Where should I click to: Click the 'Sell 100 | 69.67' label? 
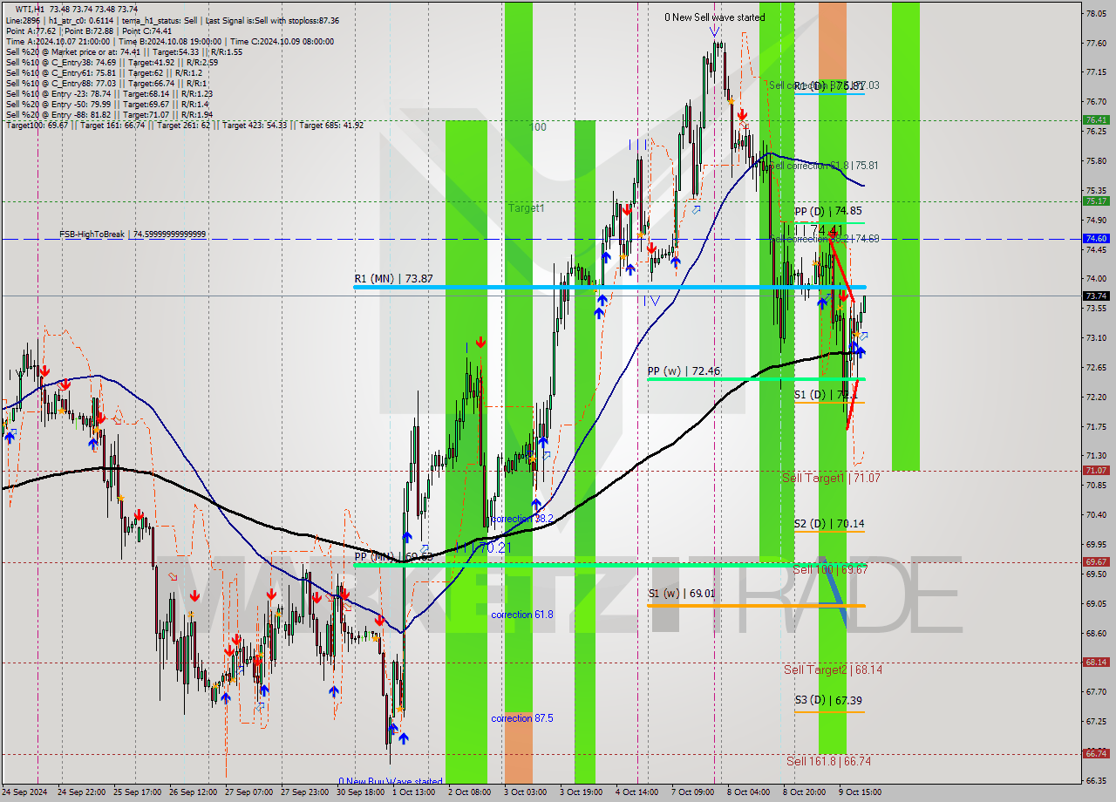[x=830, y=569]
